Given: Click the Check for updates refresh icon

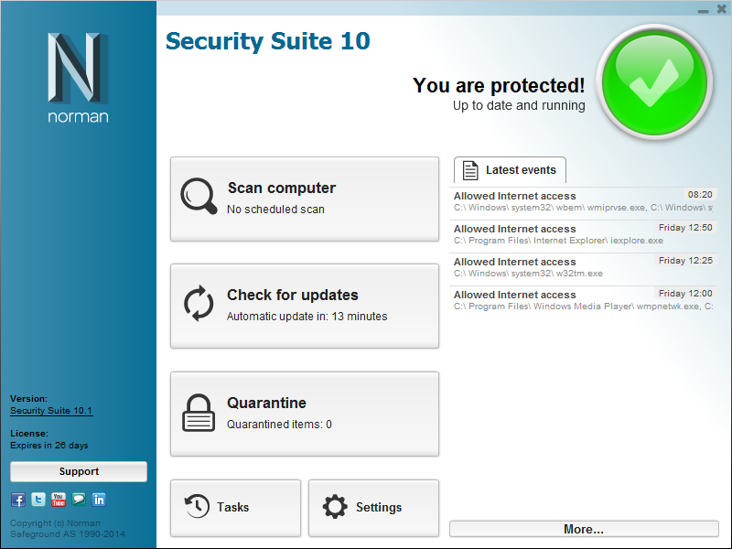Looking at the screenshot, I should click(x=199, y=304).
